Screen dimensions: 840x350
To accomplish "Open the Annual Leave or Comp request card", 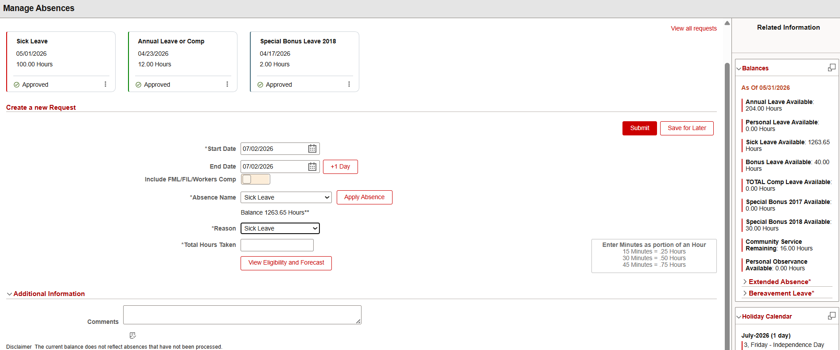I will (x=183, y=62).
